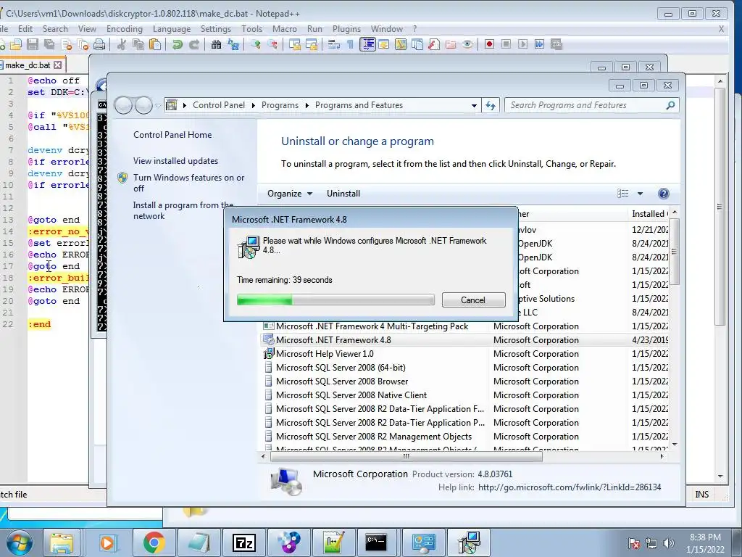
Task: Click the Paste clipboard icon in Notepad++
Action: pyautogui.click(x=155, y=44)
